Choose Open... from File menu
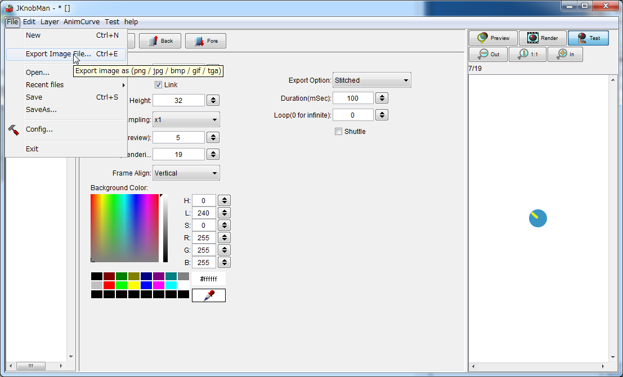Viewport: 623px width, 377px height. point(66,72)
